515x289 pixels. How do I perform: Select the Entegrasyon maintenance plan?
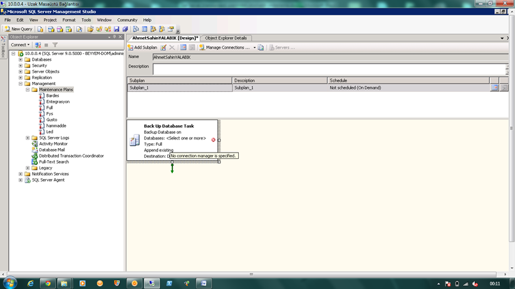(58, 102)
